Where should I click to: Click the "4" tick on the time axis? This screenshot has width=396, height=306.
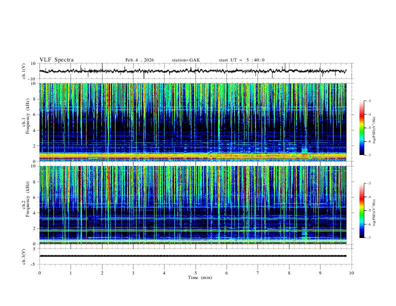(164, 273)
